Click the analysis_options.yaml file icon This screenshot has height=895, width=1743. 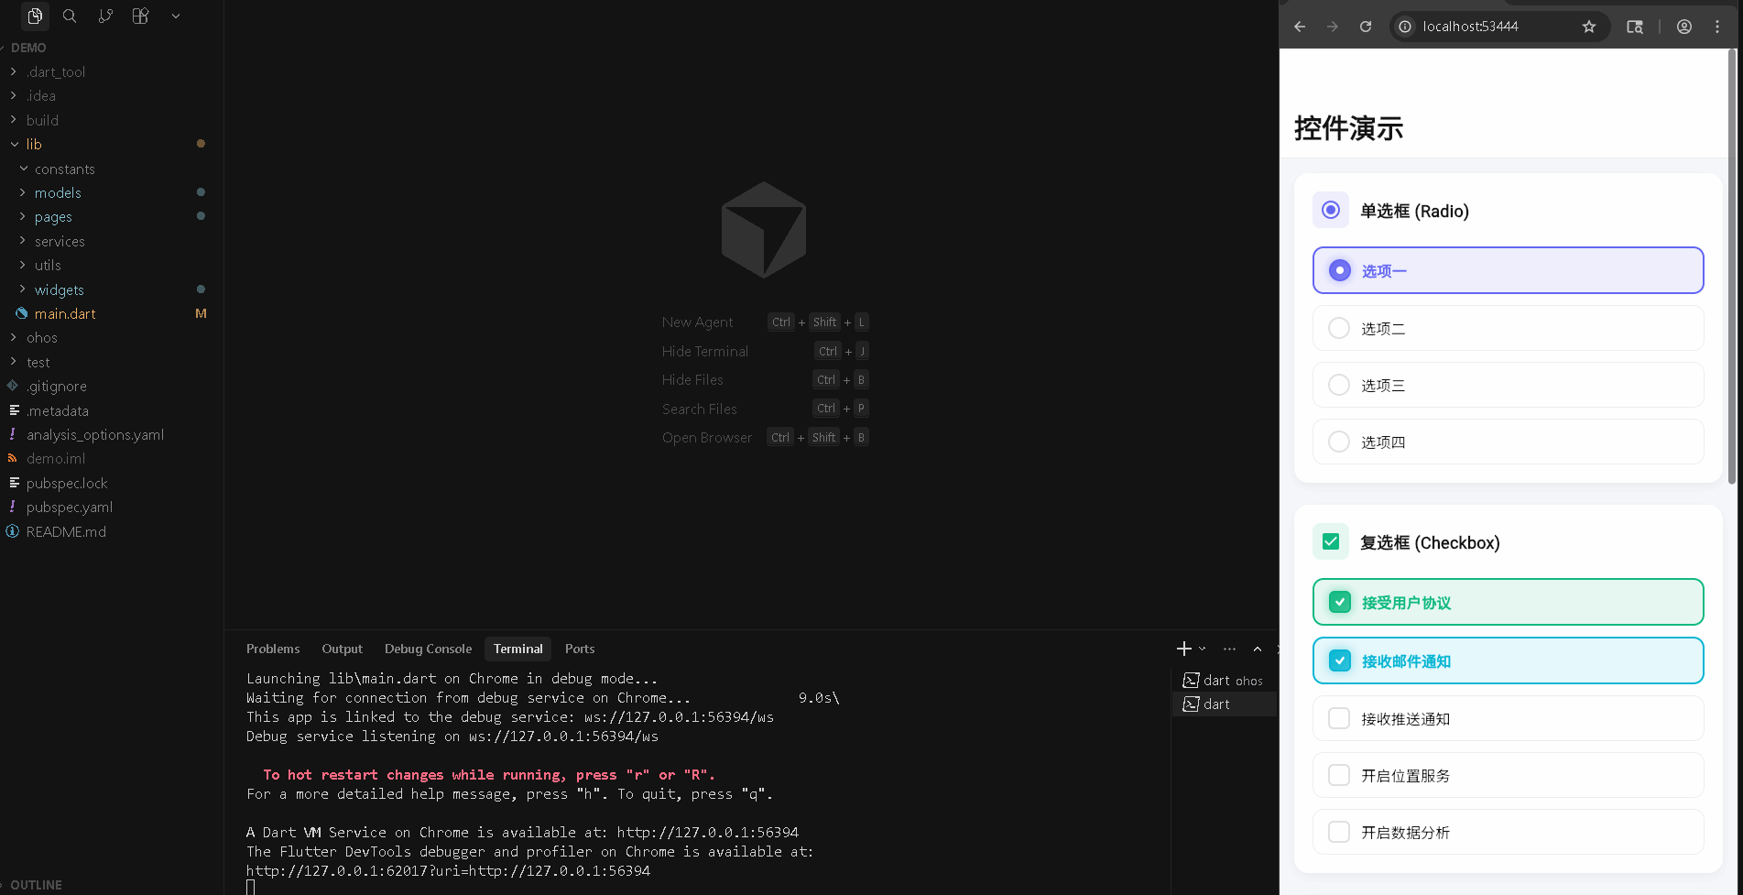(13, 434)
